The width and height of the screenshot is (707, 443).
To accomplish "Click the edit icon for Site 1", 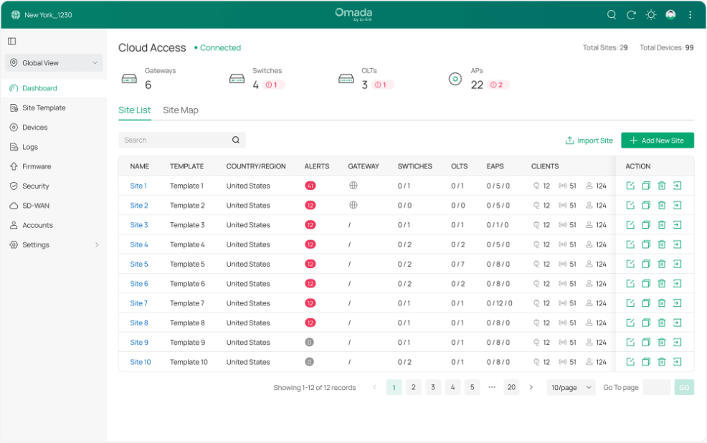I will click(630, 186).
